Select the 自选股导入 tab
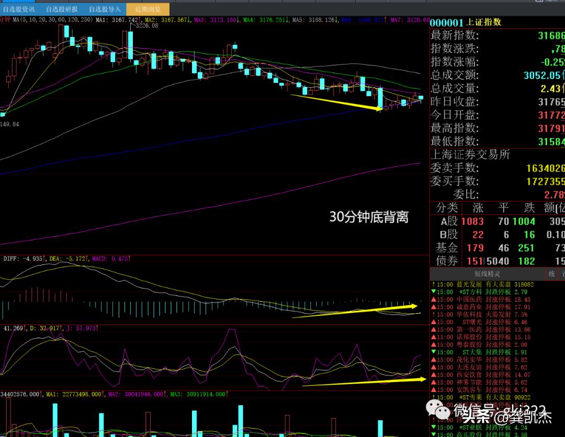This screenshot has height=437, width=565. (105, 9)
